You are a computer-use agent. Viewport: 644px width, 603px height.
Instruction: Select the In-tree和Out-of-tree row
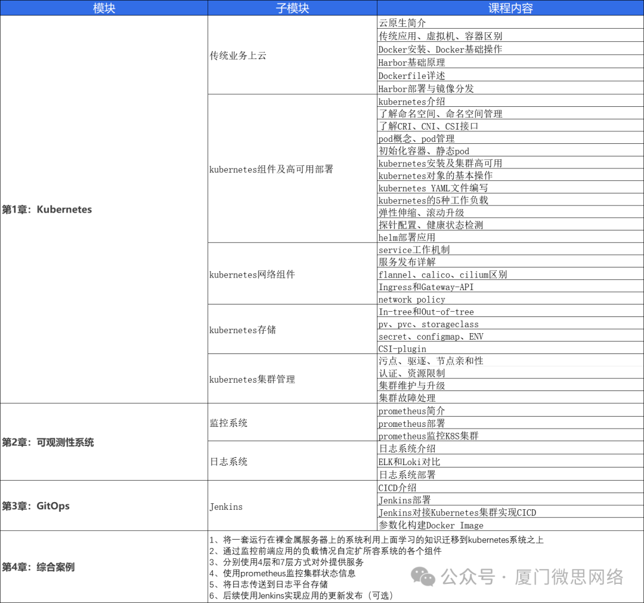[x=510, y=310]
